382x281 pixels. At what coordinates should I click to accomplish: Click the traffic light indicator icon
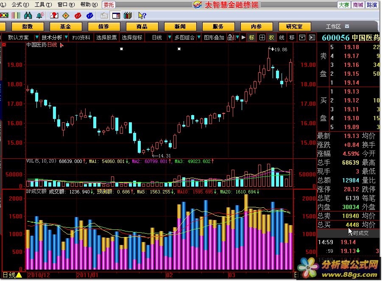pos(4,16)
